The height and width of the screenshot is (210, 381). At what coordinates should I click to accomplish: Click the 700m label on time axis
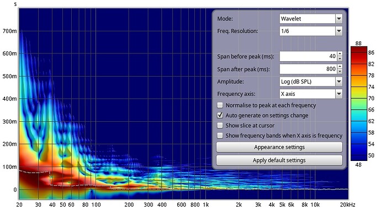(10, 31)
